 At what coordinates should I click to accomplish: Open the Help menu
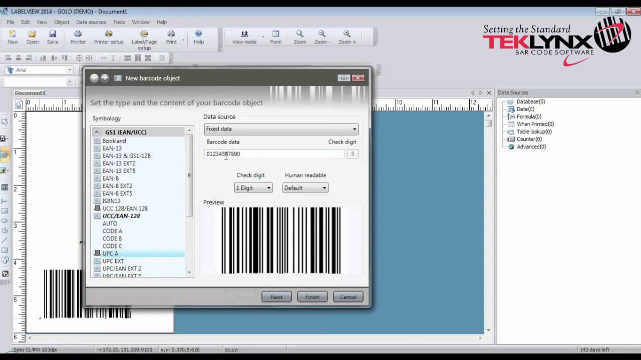(x=162, y=22)
